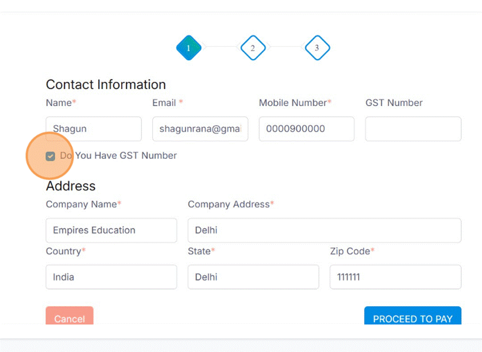This screenshot has height=352, width=482.
Task: Click the Address section heading
Action: click(x=70, y=186)
